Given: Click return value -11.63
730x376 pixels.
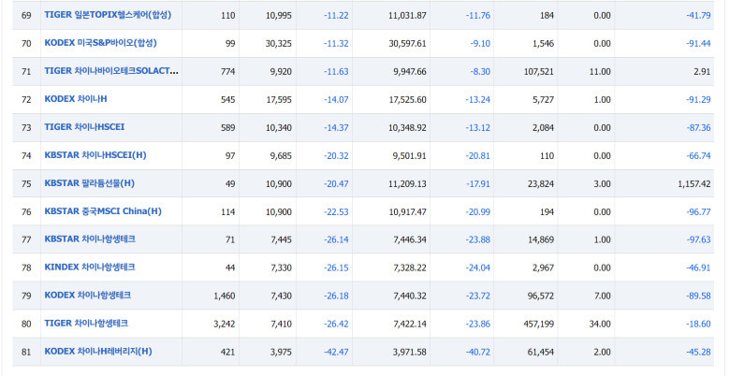Looking at the screenshot, I should pos(336,72).
